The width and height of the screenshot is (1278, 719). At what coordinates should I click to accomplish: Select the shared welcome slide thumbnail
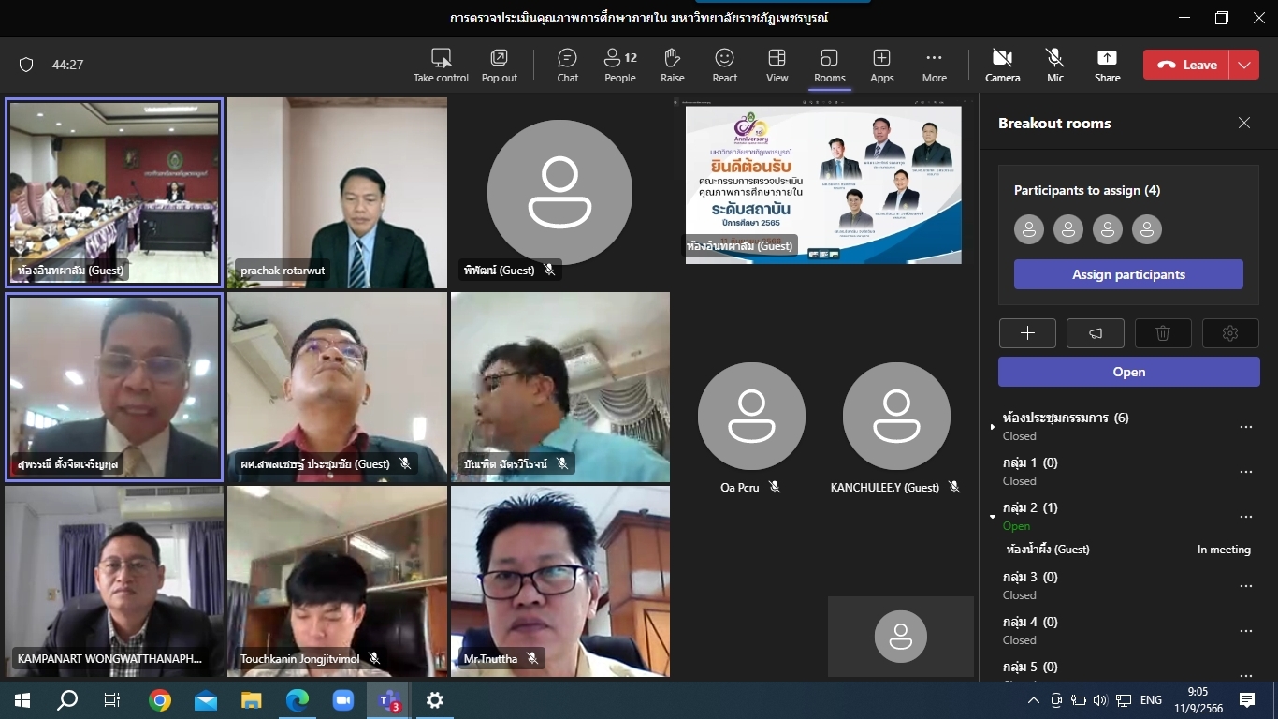pyautogui.click(x=823, y=183)
